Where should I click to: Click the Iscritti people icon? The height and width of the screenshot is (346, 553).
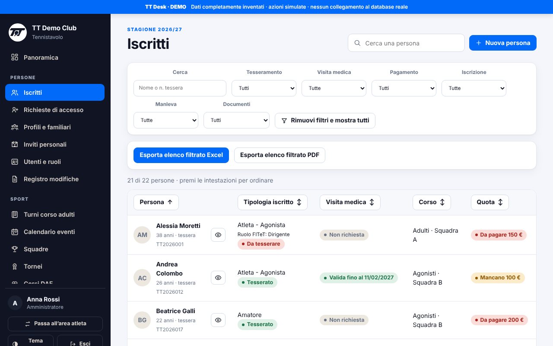coord(15,93)
